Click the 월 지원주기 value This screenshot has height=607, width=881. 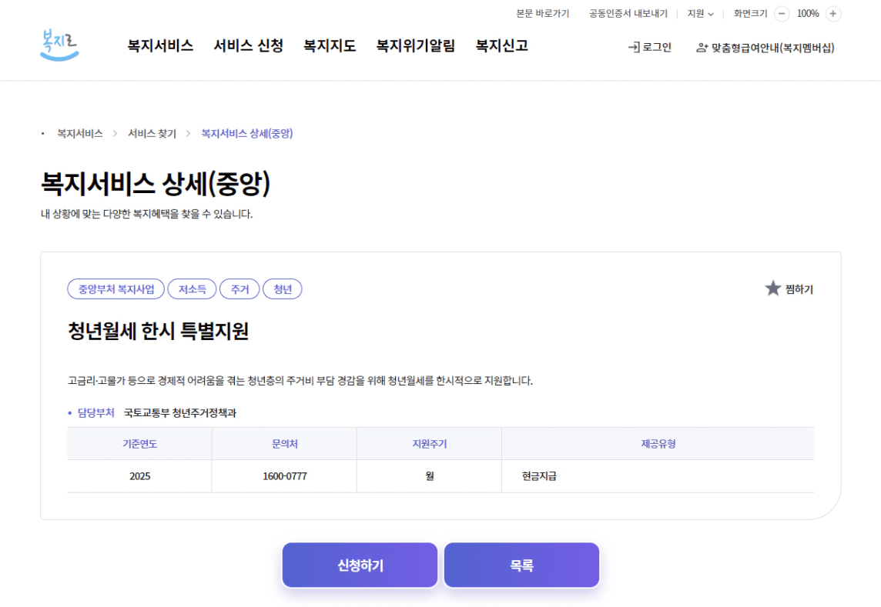click(429, 476)
